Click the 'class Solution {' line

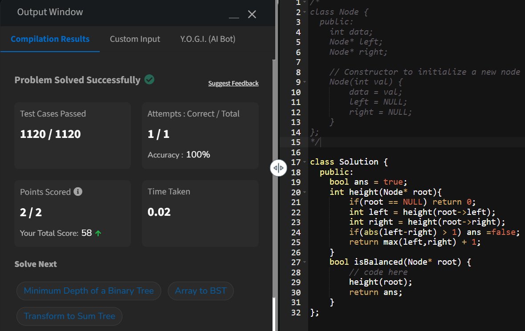coord(349,162)
